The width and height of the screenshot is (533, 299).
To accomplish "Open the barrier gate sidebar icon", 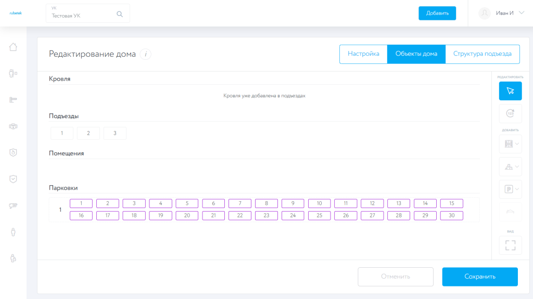I will point(13,99).
